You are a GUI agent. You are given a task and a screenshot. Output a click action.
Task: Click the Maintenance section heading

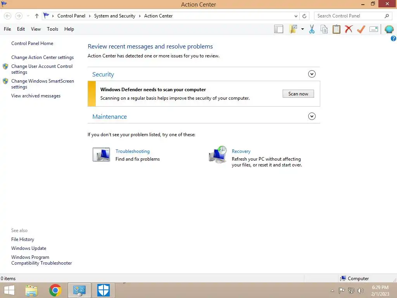[109, 116]
